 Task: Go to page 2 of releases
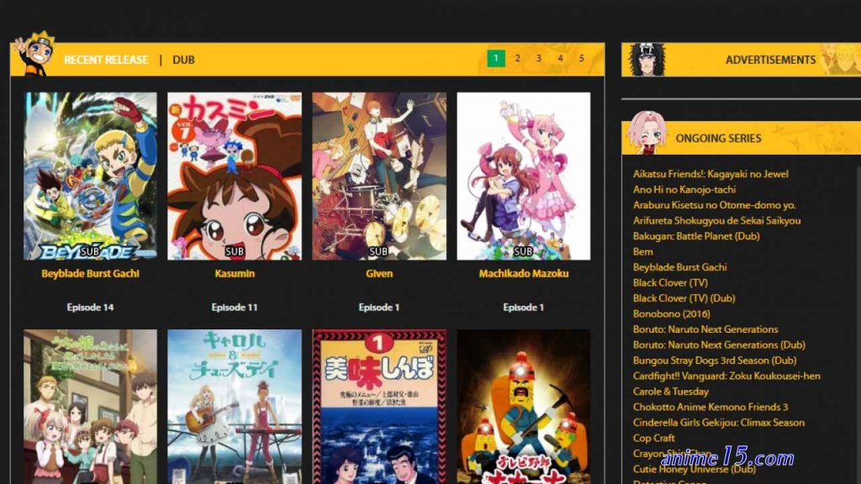click(517, 58)
